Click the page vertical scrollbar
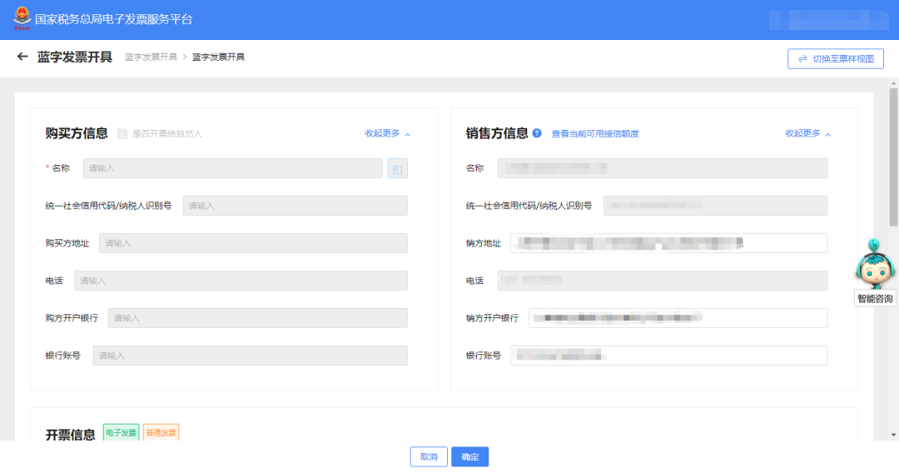Screen dimensions: 899x473 pyautogui.click(x=893, y=167)
